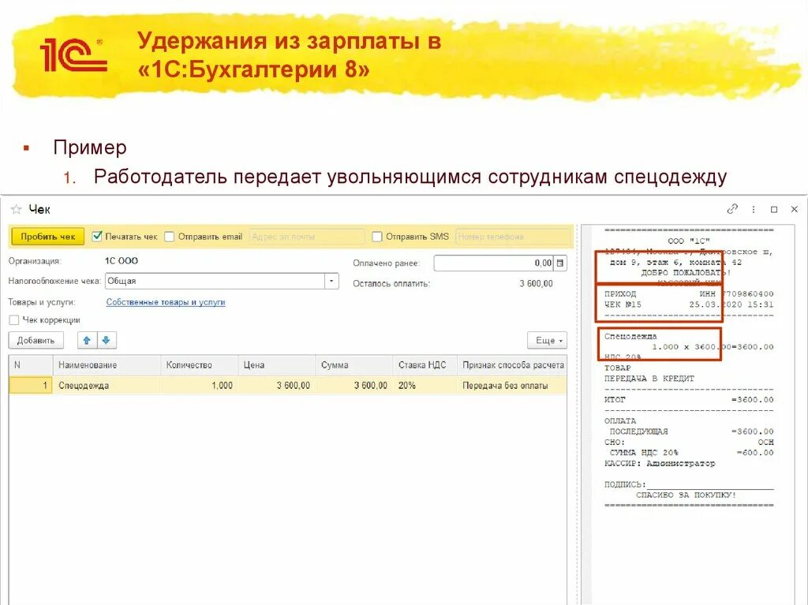Click КАССИР: Администратор line in receipt
808x605 pixels.
[x=660, y=463]
